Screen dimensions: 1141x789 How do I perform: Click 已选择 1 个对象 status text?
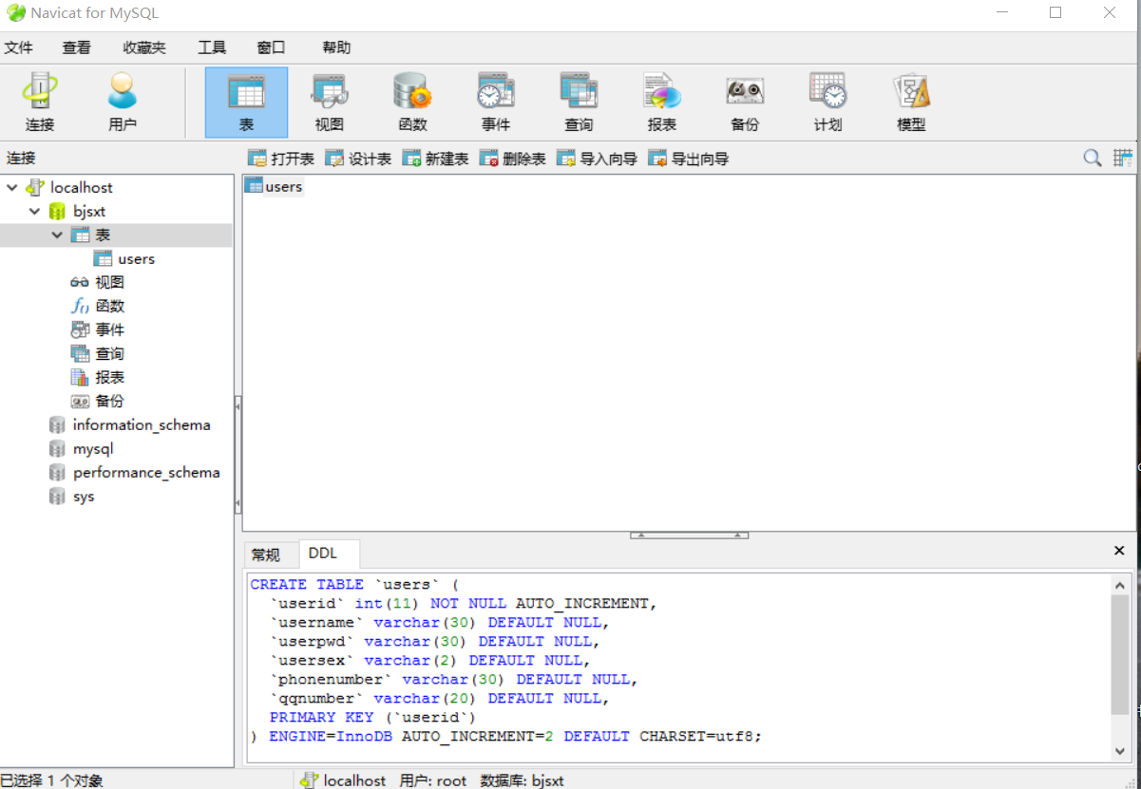coord(51,780)
